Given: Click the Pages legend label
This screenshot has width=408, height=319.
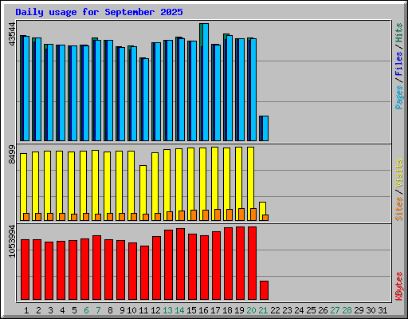Looking at the screenshot, I should pyautogui.click(x=399, y=97).
